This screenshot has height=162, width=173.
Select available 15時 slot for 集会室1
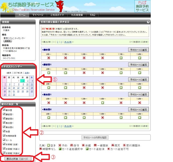102,103
